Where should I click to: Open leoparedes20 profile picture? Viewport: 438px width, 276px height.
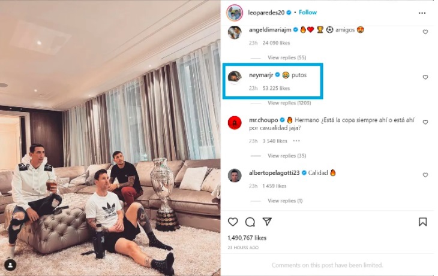235,13
